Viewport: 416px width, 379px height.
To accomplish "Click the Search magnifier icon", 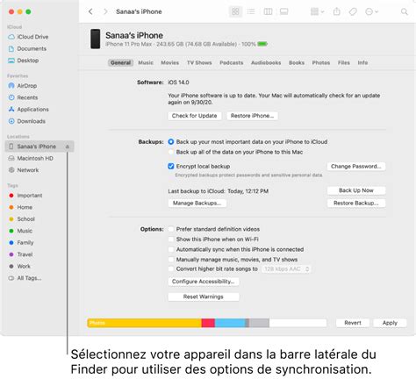I will [x=405, y=11].
